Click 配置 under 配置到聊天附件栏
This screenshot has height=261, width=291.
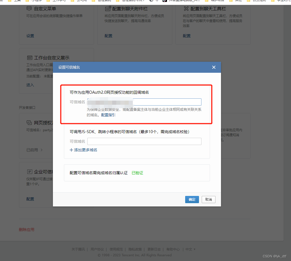click(108, 36)
